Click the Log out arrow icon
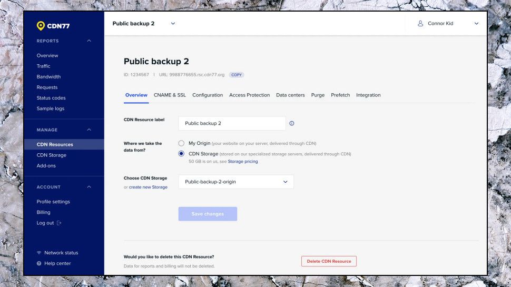The height and width of the screenshot is (287, 511). 59,223
